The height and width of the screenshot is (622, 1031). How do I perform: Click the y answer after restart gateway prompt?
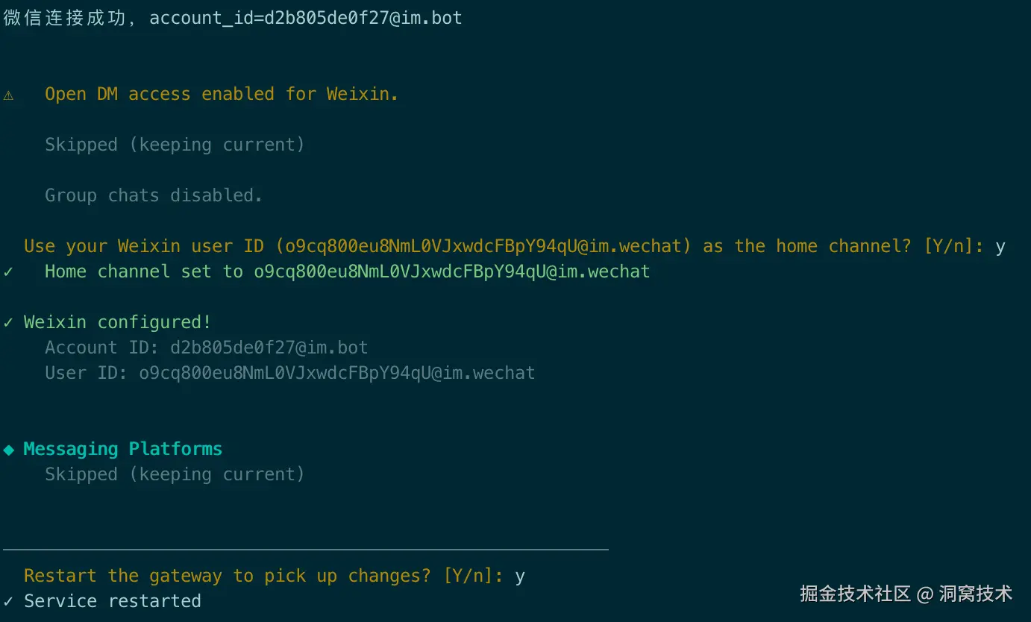point(520,576)
